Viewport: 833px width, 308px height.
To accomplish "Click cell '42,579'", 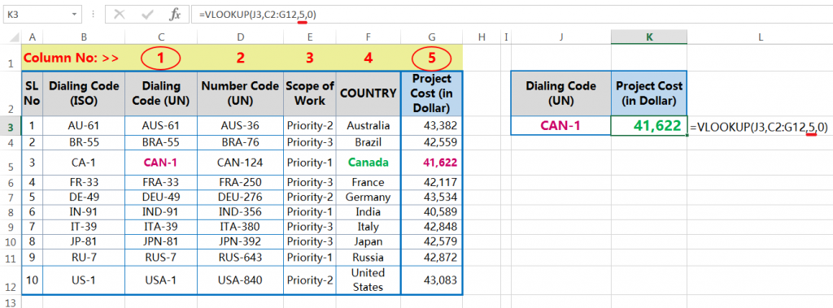I will [x=431, y=242].
